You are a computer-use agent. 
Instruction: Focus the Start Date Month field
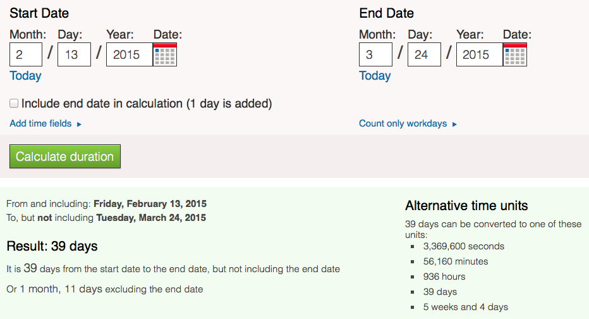(x=26, y=54)
